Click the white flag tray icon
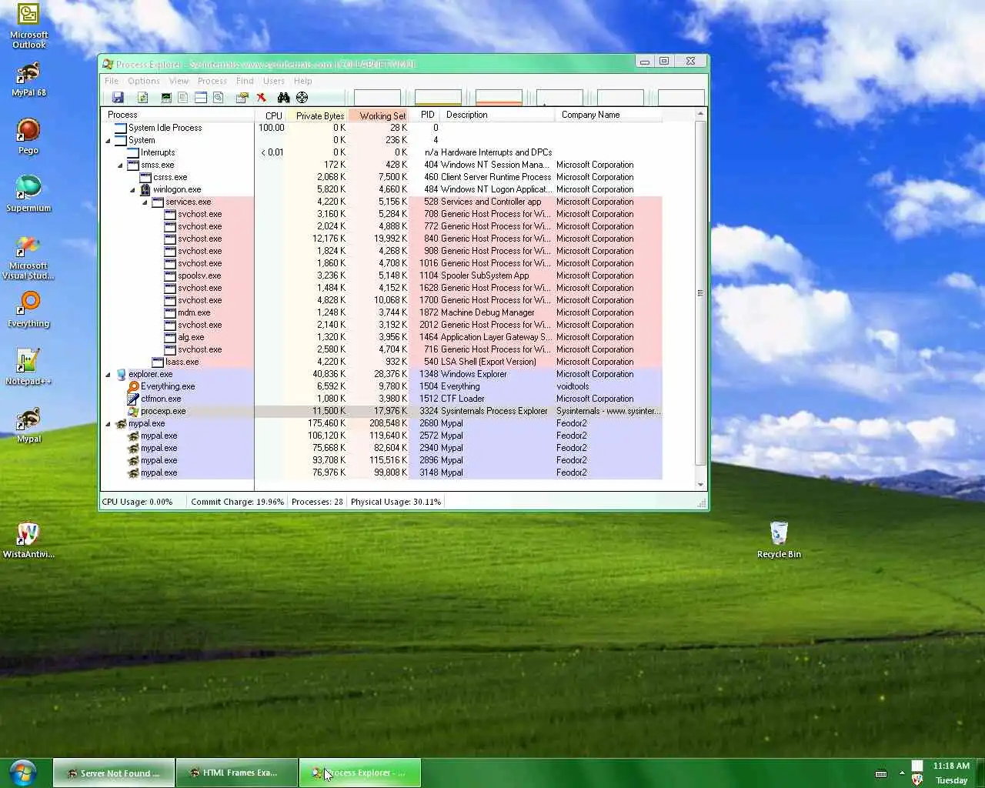The height and width of the screenshot is (788, 985). click(917, 766)
